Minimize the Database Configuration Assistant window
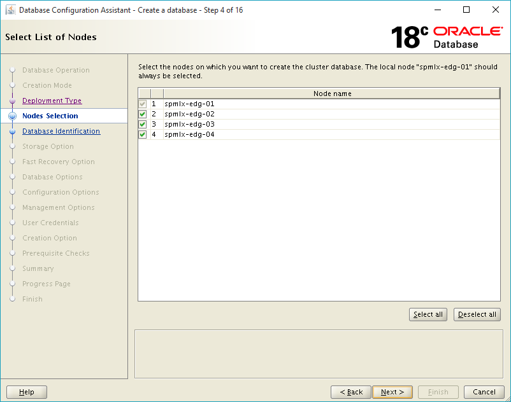This screenshot has height=402, width=511. pos(437,10)
